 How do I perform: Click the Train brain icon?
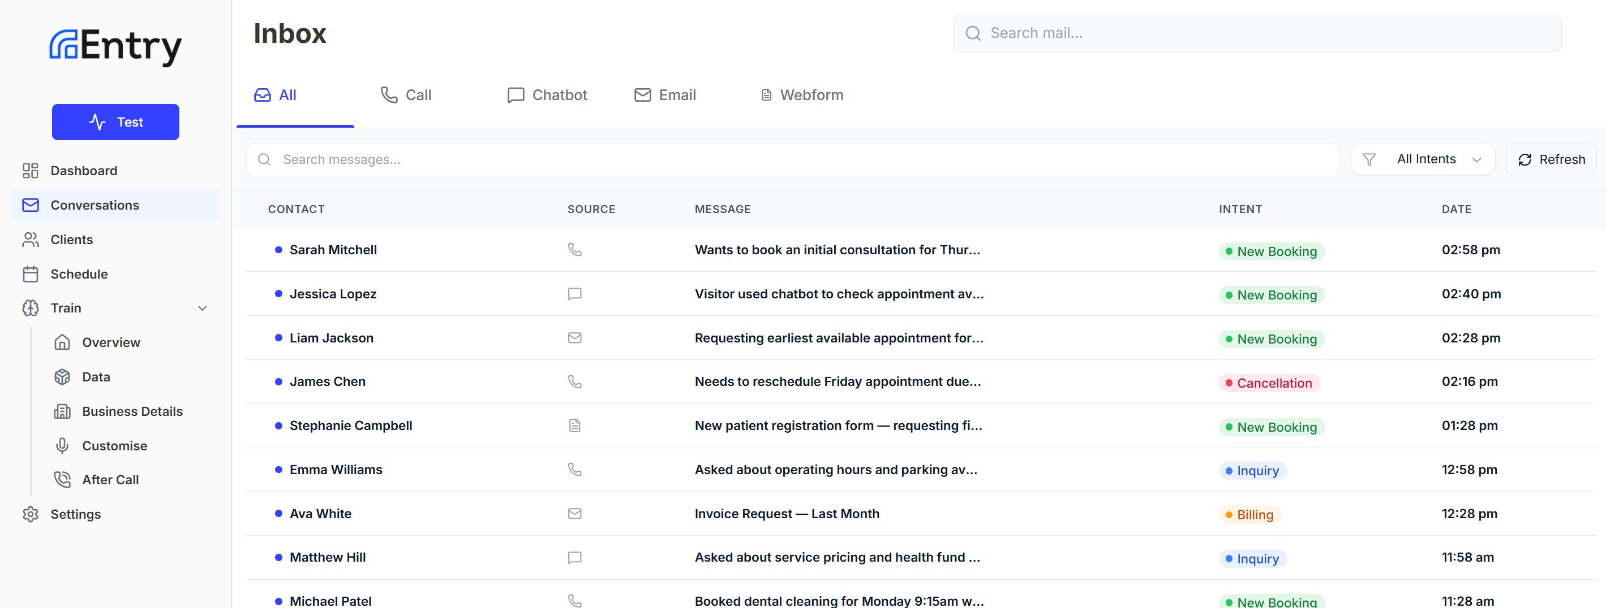[29, 308]
